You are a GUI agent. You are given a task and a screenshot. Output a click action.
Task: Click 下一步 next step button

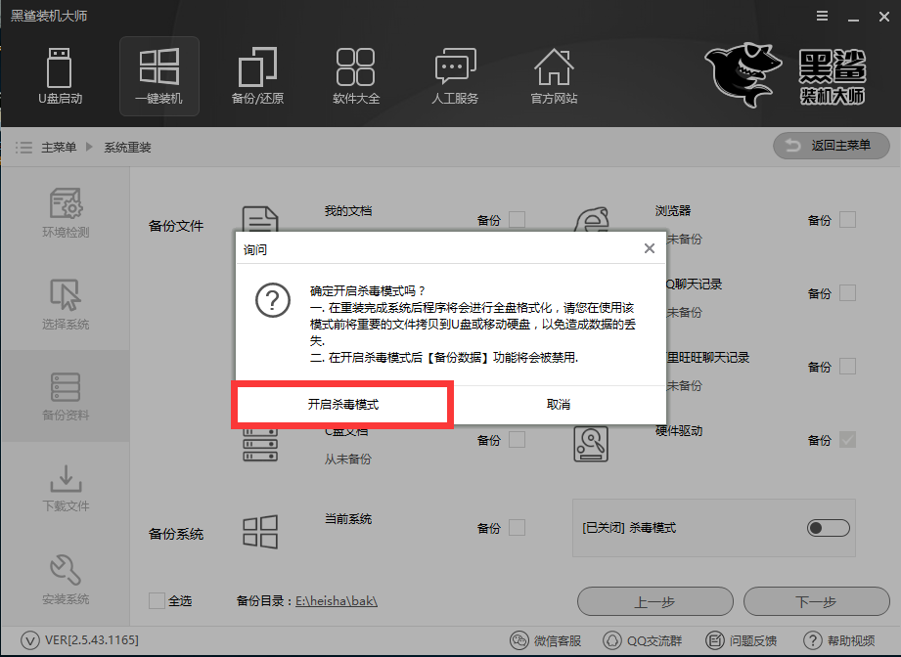[816, 602]
